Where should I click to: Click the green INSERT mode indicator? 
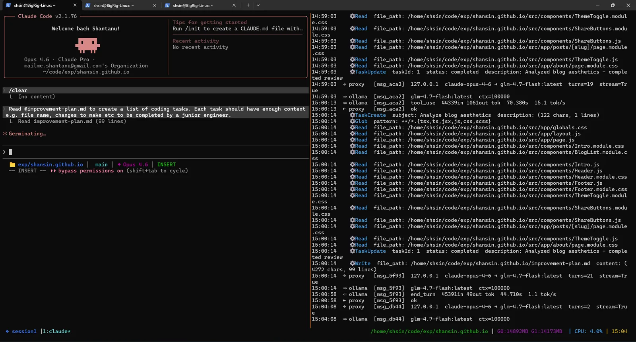coord(166,164)
